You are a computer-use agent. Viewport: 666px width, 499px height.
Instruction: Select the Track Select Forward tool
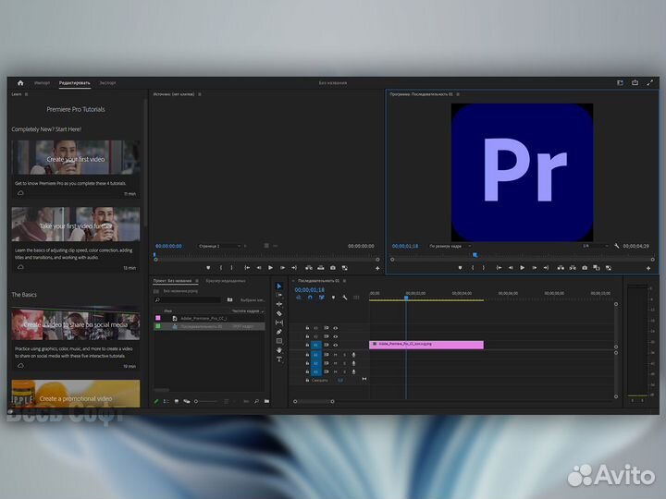click(x=279, y=295)
